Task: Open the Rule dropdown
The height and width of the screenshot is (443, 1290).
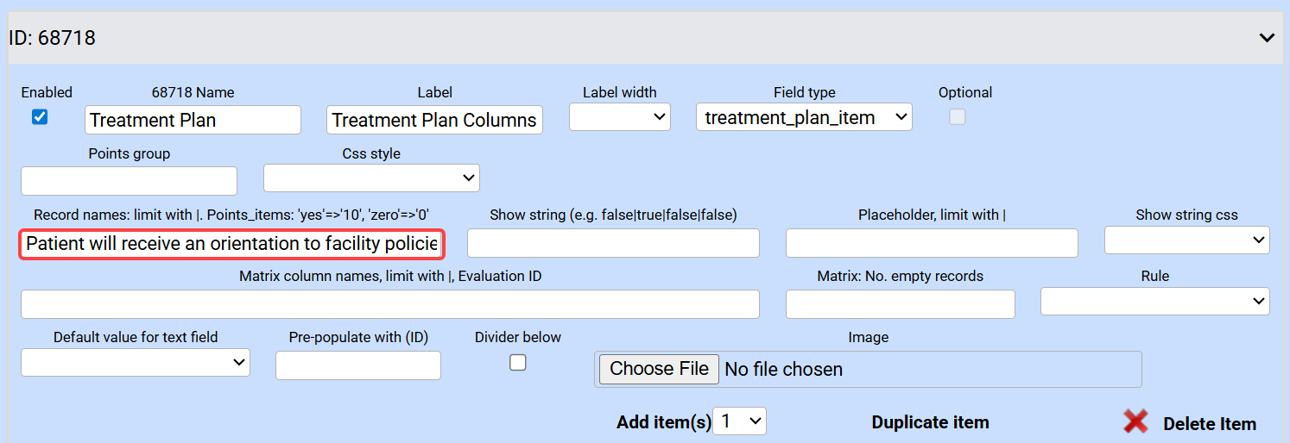Action: (x=1154, y=301)
